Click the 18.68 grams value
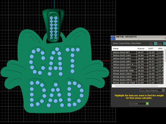166x124 pixels. [140, 59]
